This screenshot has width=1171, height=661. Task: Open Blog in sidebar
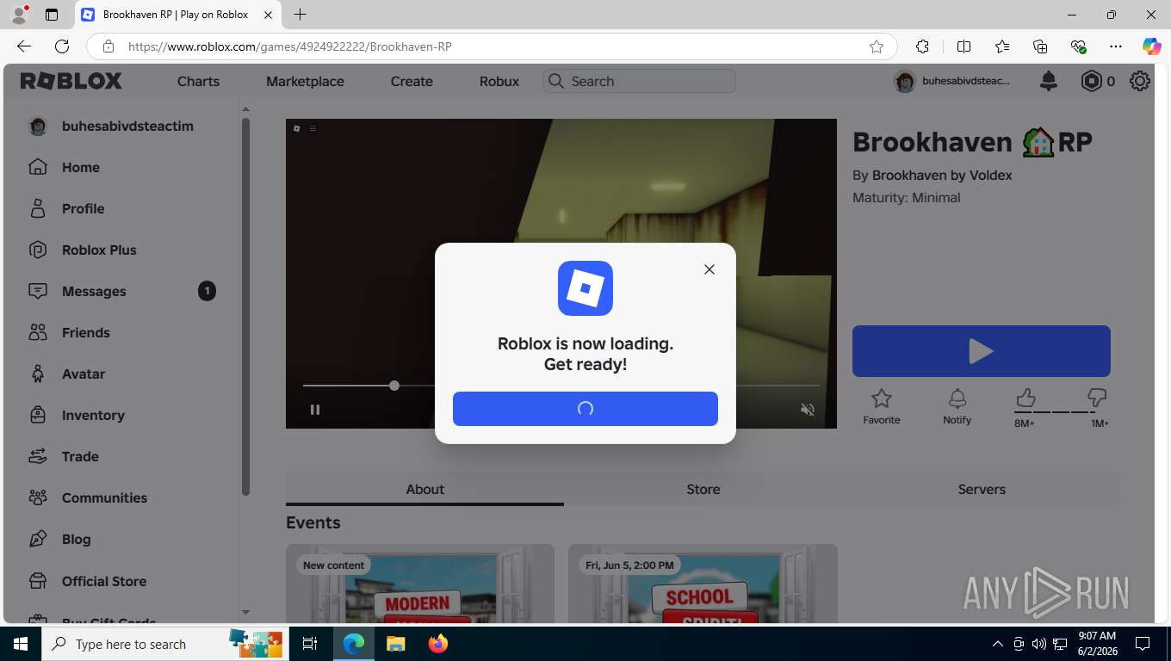(x=59, y=539)
